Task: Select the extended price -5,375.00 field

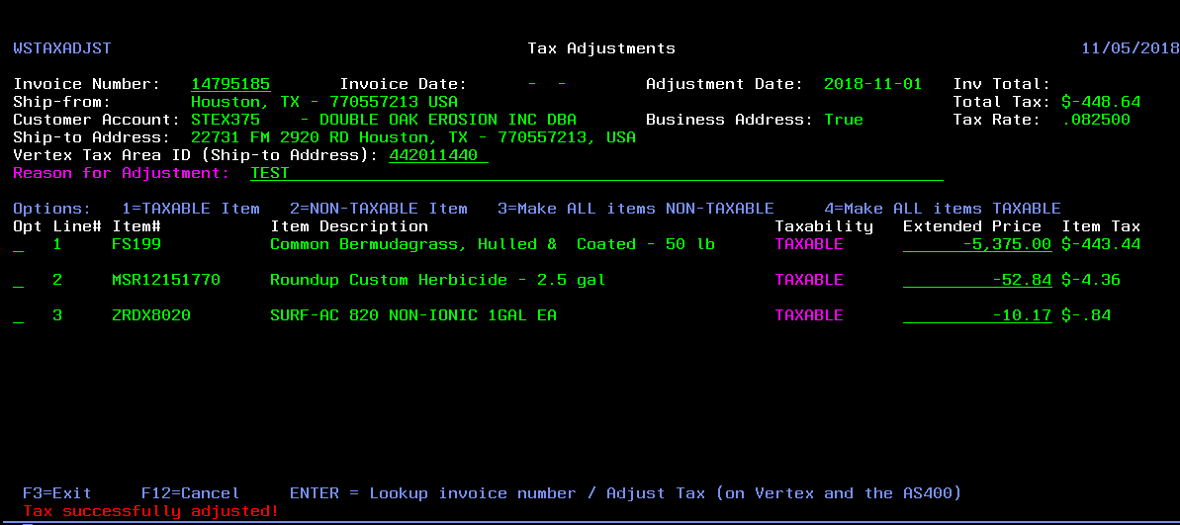Action: pos(976,244)
